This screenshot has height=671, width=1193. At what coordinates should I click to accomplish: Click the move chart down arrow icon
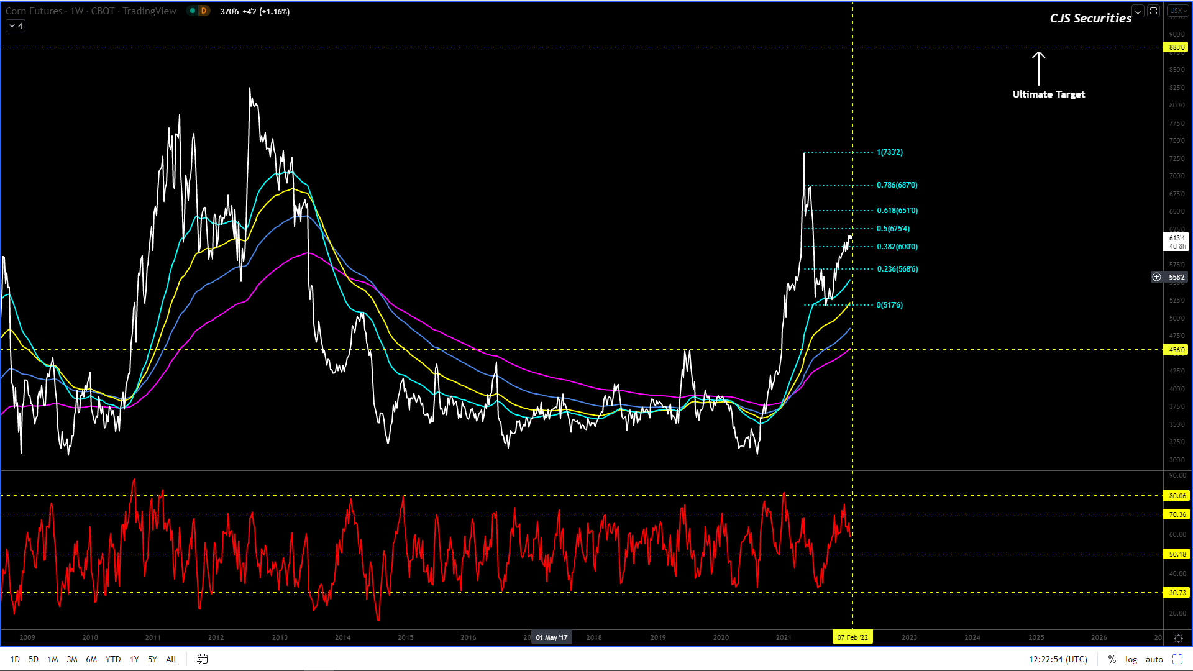(x=1138, y=11)
